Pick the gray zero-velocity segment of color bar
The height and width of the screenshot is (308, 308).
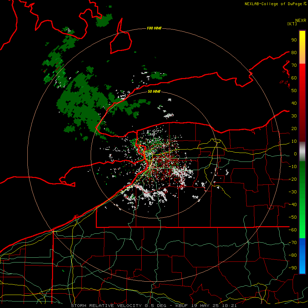[302, 152]
